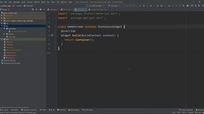This screenshot has height=114, width=204.
Task: Open the main.dart run configuration dropdown
Action: pyautogui.click(x=114, y=6)
